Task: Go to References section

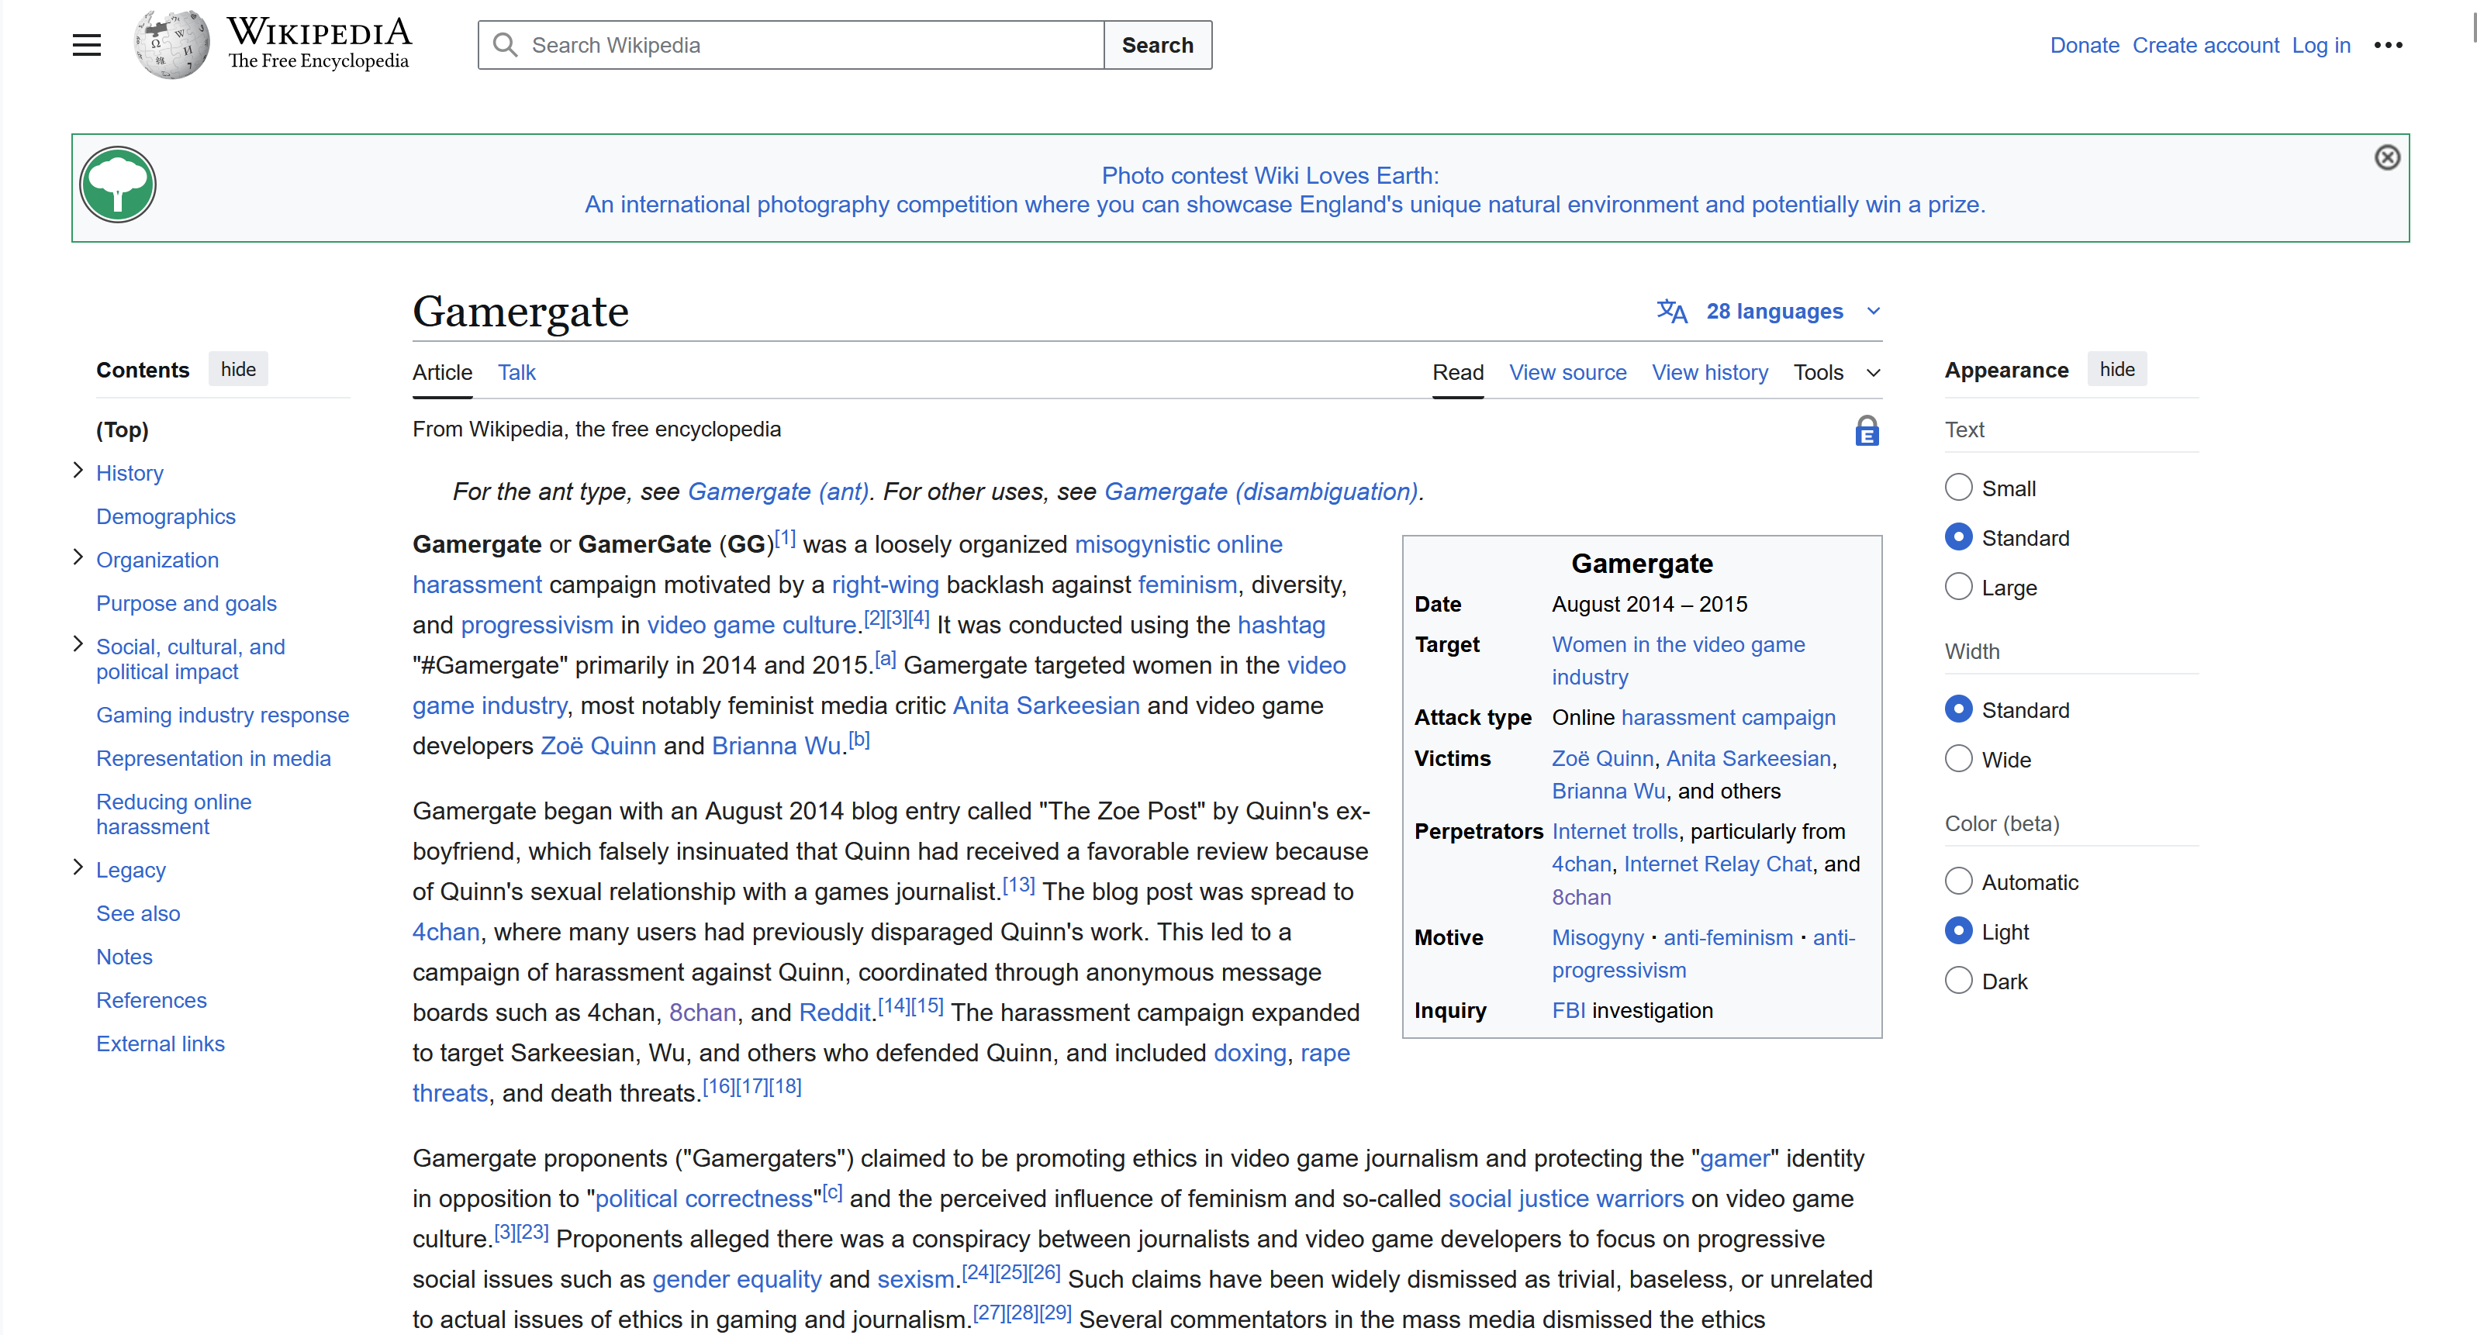Action: 151,999
